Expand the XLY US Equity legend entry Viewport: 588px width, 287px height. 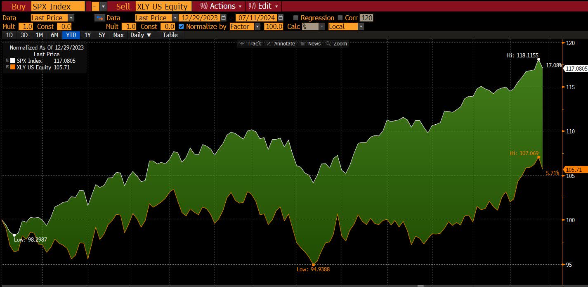tap(7, 67)
